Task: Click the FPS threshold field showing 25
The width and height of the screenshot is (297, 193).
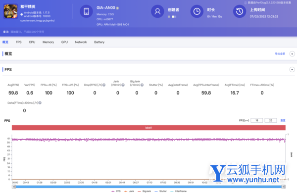Action: tap(270, 120)
